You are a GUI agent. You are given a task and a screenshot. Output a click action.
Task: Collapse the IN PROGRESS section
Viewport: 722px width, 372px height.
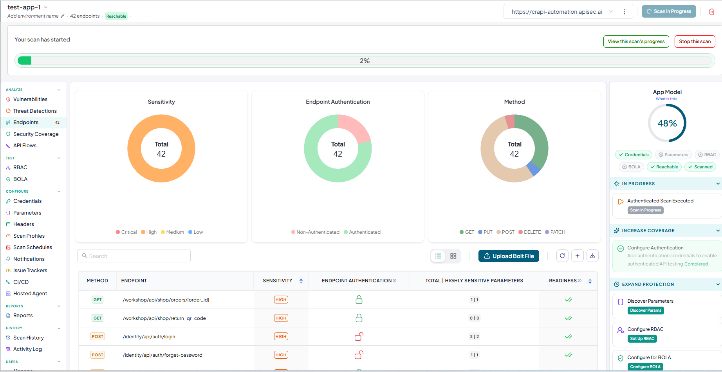click(718, 184)
